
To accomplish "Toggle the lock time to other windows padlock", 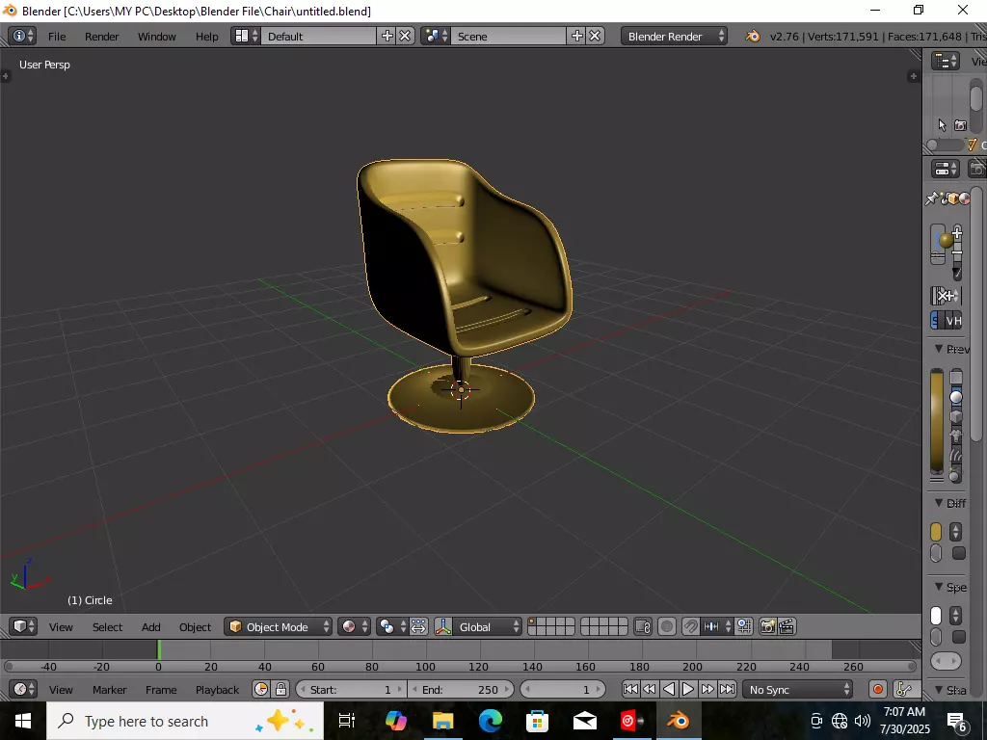I will [x=280, y=689].
